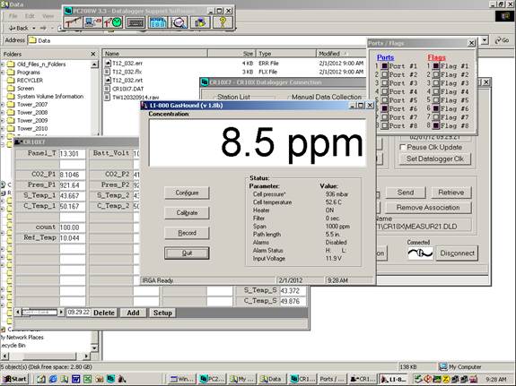Launch Excel from the quick launch bar
The width and height of the screenshot is (516, 386).
(87, 379)
